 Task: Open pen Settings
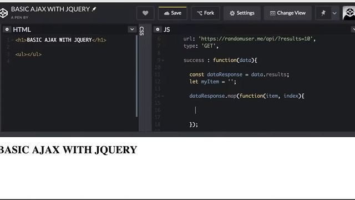click(x=242, y=13)
